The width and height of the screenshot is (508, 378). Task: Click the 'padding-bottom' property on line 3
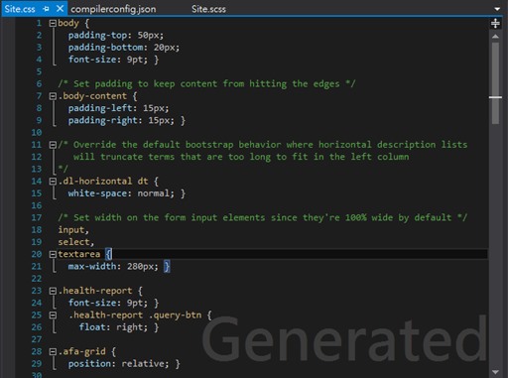(x=106, y=48)
